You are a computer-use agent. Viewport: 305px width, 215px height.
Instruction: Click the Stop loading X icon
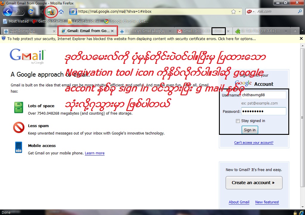pos(41,12)
